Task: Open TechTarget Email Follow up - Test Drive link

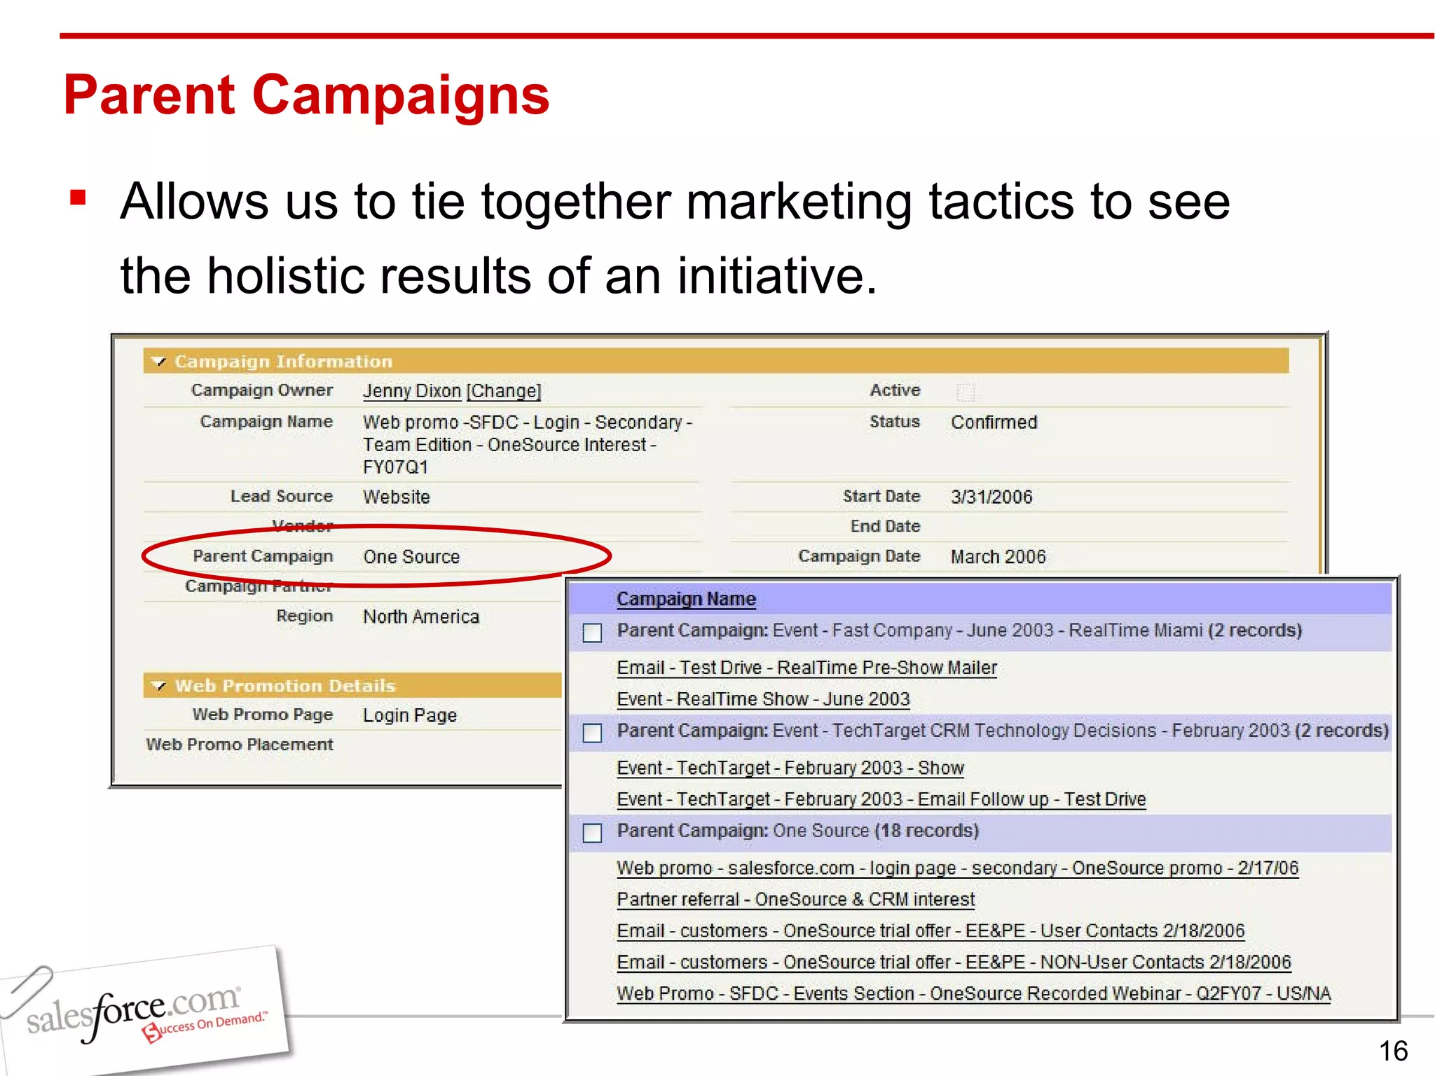Action: pyautogui.click(x=881, y=799)
